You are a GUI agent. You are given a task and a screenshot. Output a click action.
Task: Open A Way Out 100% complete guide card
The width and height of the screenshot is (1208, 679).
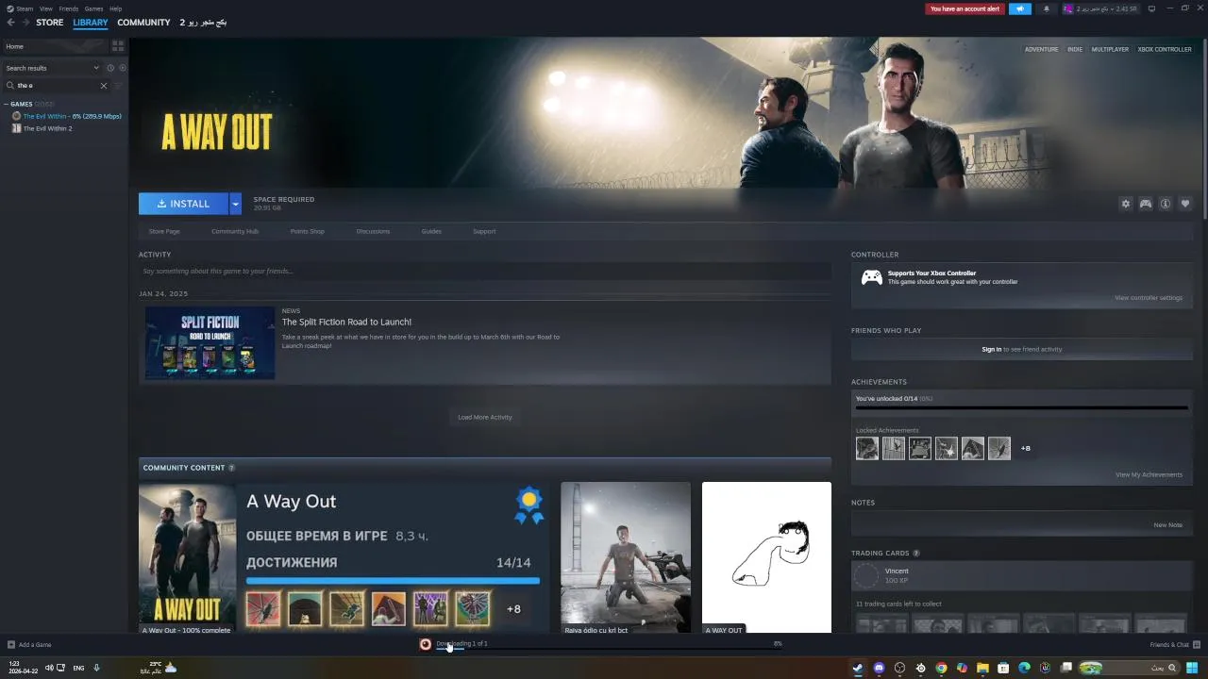(x=344, y=557)
